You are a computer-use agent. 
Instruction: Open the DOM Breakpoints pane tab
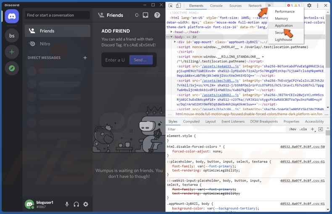(264, 121)
